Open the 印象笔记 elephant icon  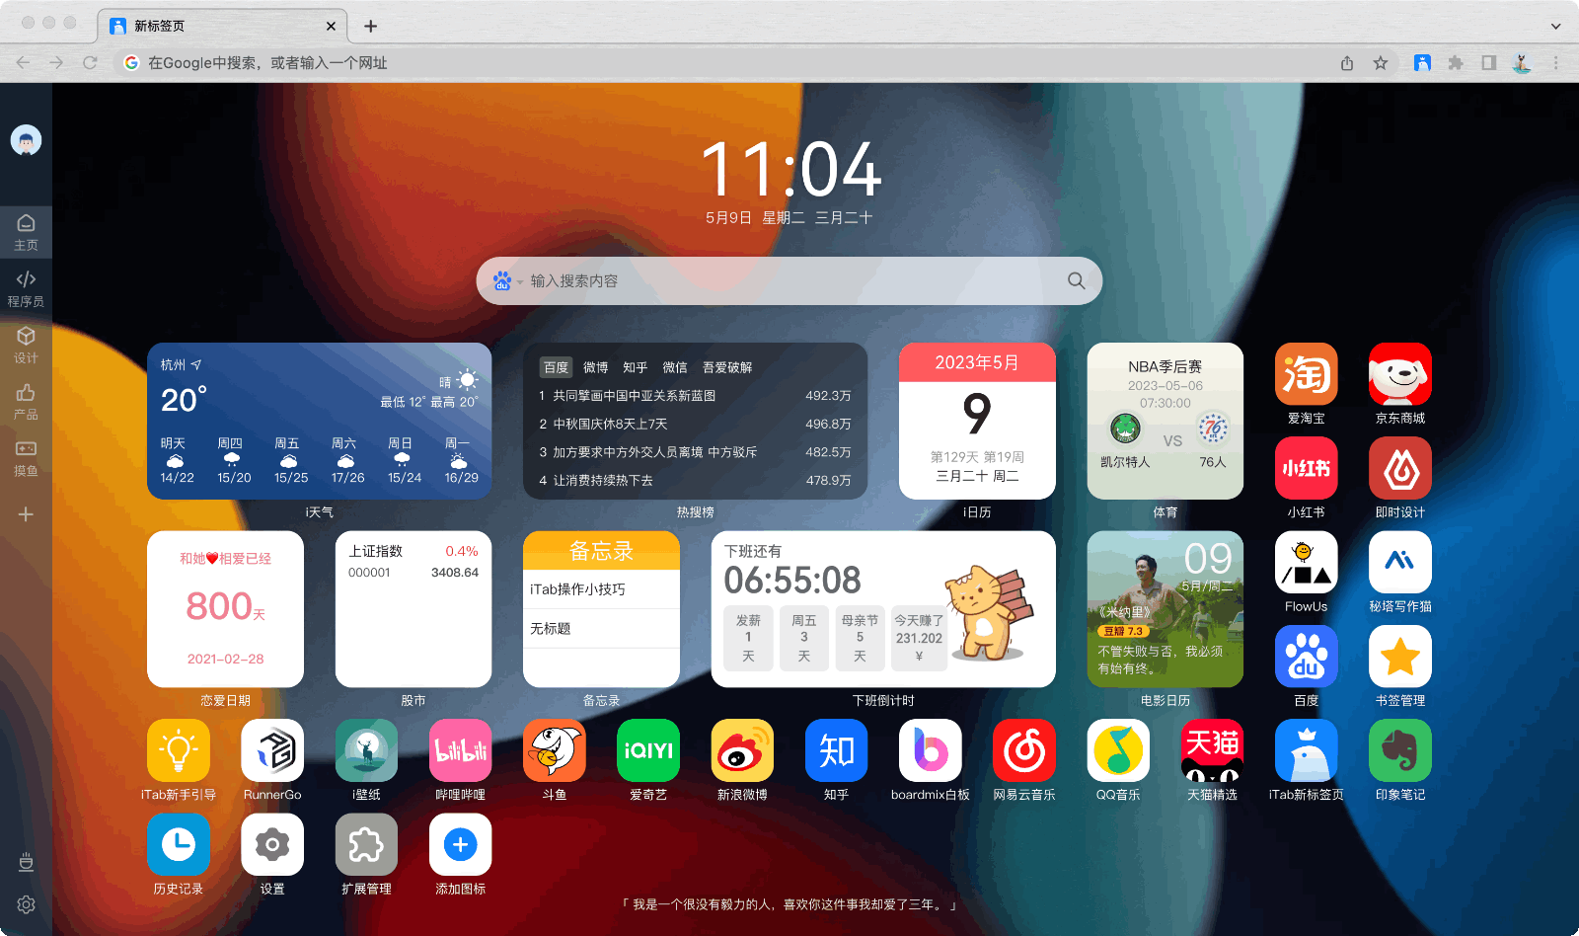tap(1399, 750)
